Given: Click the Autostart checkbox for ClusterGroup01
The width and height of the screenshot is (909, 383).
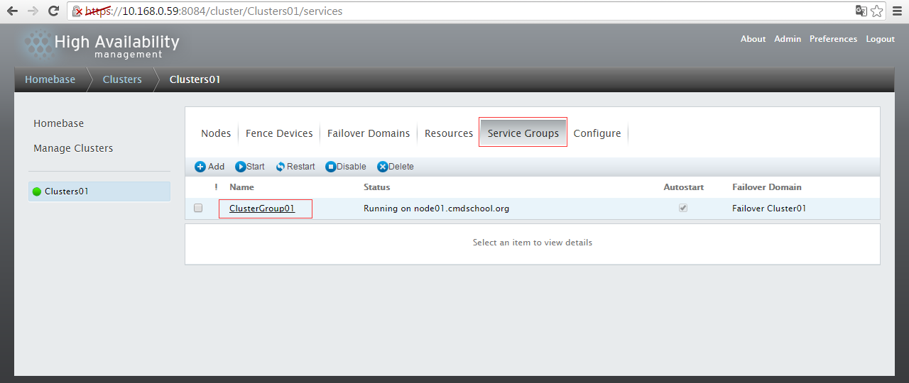Looking at the screenshot, I should (683, 209).
